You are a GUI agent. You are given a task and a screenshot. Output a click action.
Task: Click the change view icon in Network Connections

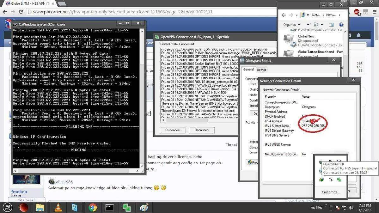pos(316,25)
